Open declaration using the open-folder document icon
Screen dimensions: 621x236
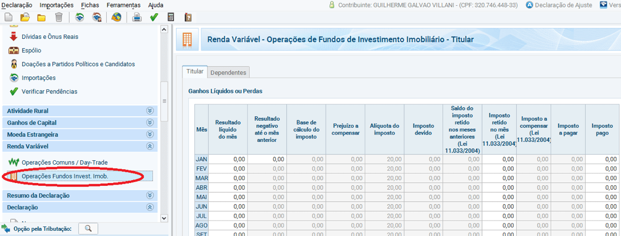point(25,18)
